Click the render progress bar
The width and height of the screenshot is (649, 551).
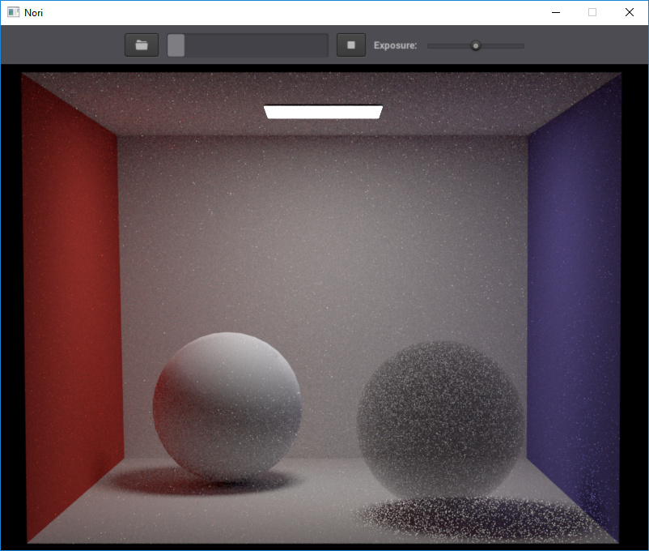248,45
